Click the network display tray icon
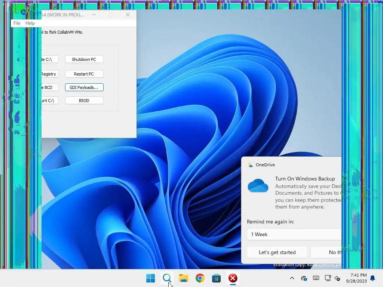 tap(328, 278)
